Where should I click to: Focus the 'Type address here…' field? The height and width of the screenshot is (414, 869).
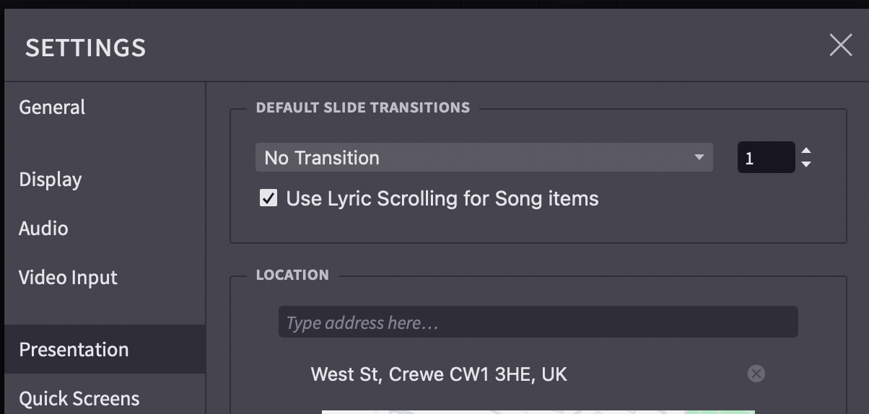click(x=538, y=322)
